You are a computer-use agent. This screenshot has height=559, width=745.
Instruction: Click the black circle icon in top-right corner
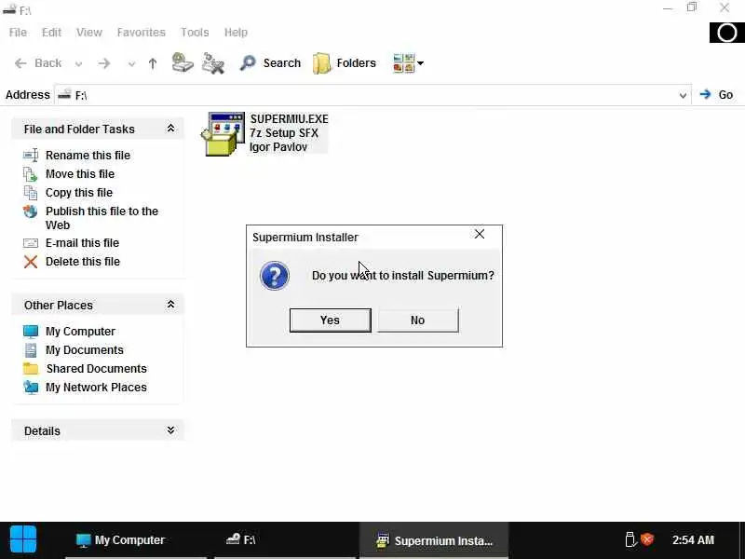pyautogui.click(x=727, y=33)
